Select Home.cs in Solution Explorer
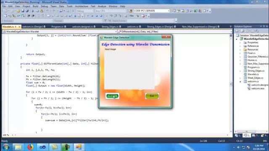 tap(252, 60)
